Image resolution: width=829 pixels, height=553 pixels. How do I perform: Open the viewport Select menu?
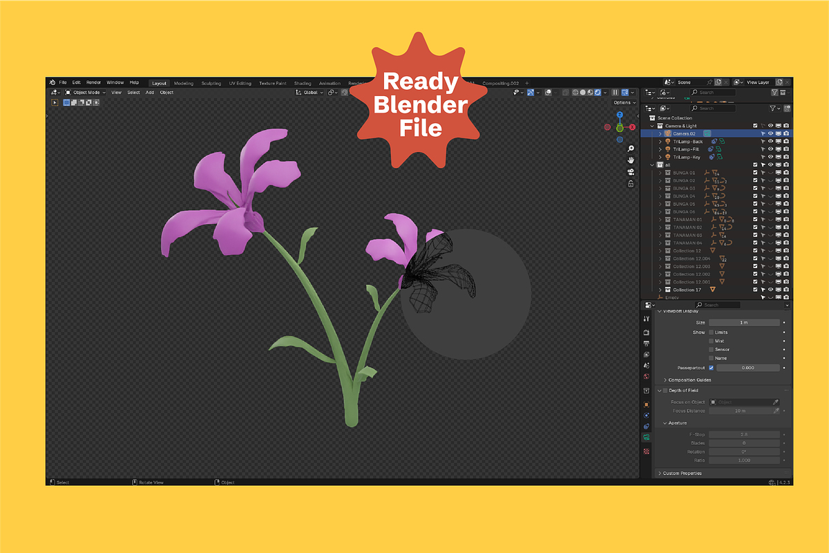pyautogui.click(x=133, y=92)
